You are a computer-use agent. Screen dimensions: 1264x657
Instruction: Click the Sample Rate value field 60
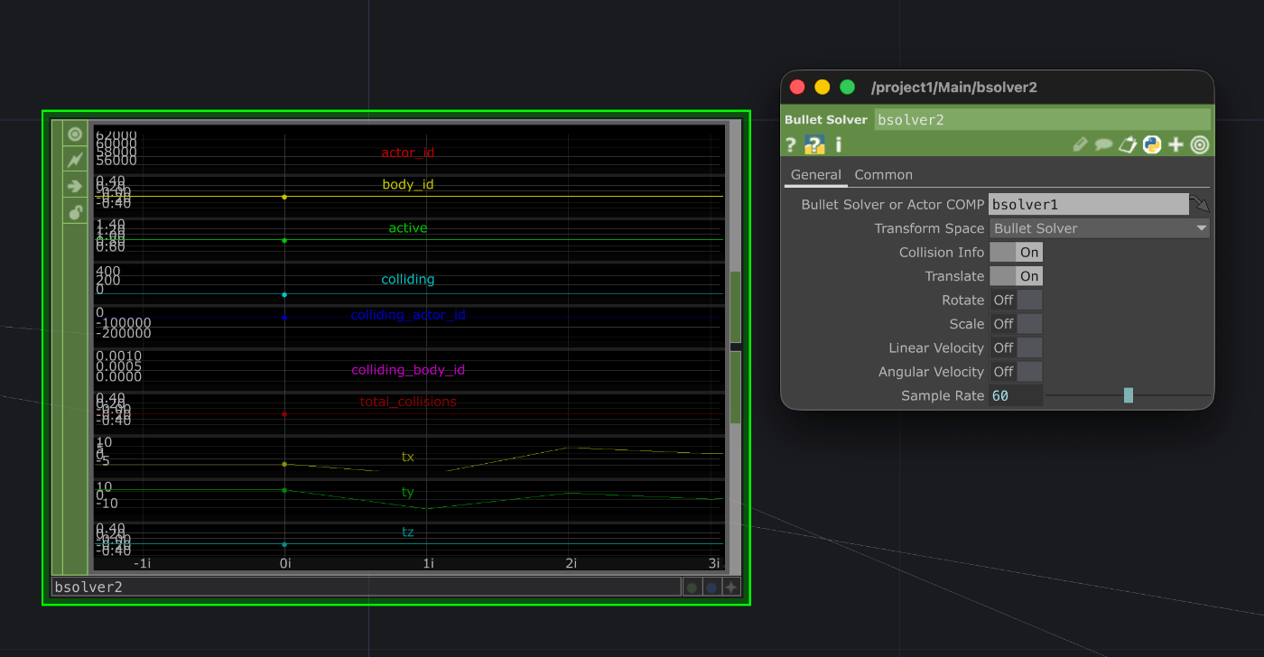click(1016, 395)
